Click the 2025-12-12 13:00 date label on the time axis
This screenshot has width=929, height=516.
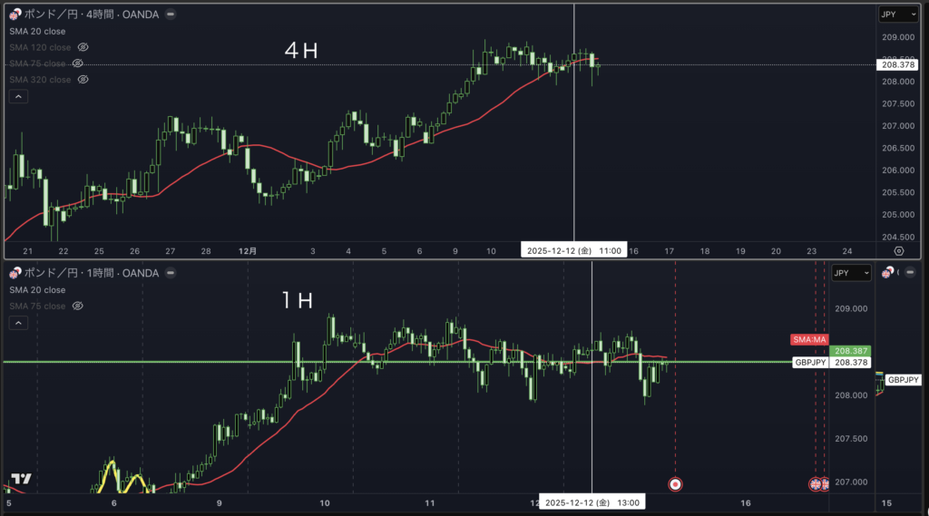pyautogui.click(x=592, y=502)
